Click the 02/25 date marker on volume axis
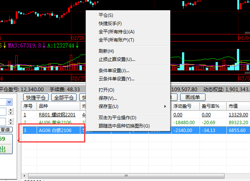The image size is (250, 181). 78,79
